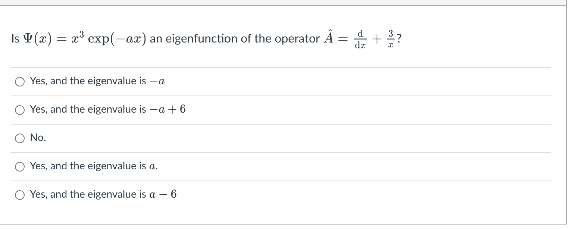Select the "No." radio button

click(20, 138)
